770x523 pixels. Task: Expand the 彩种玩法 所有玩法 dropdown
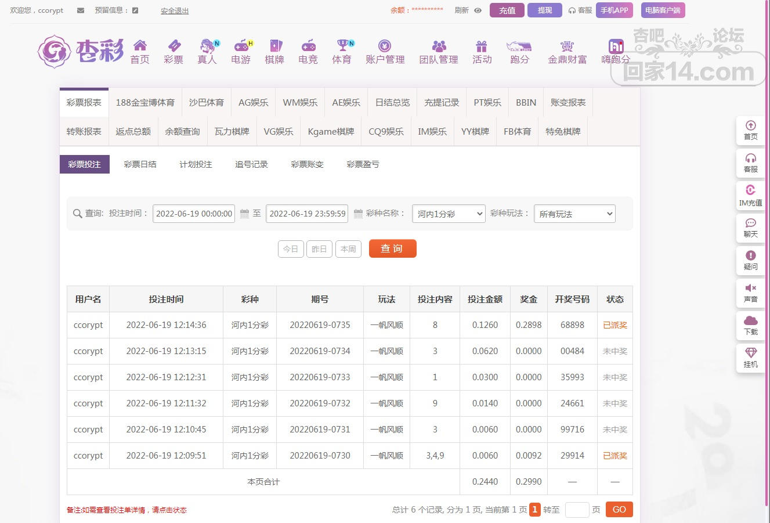click(x=574, y=214)
